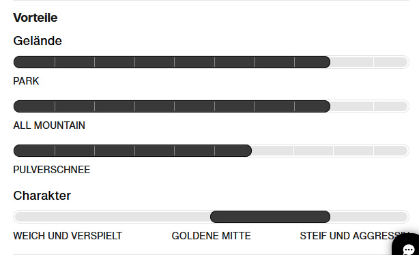Select the PULVERSCHNEE label

pos(52,170)
